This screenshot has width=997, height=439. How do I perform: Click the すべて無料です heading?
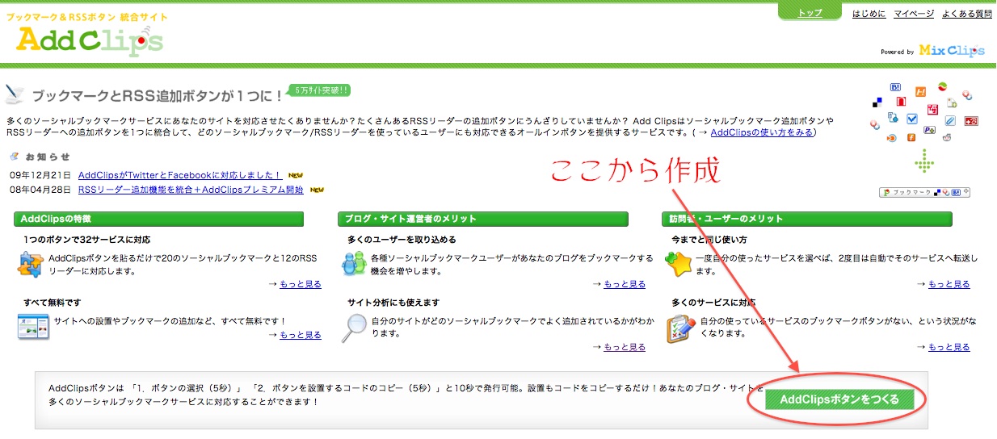pos(53,303)
